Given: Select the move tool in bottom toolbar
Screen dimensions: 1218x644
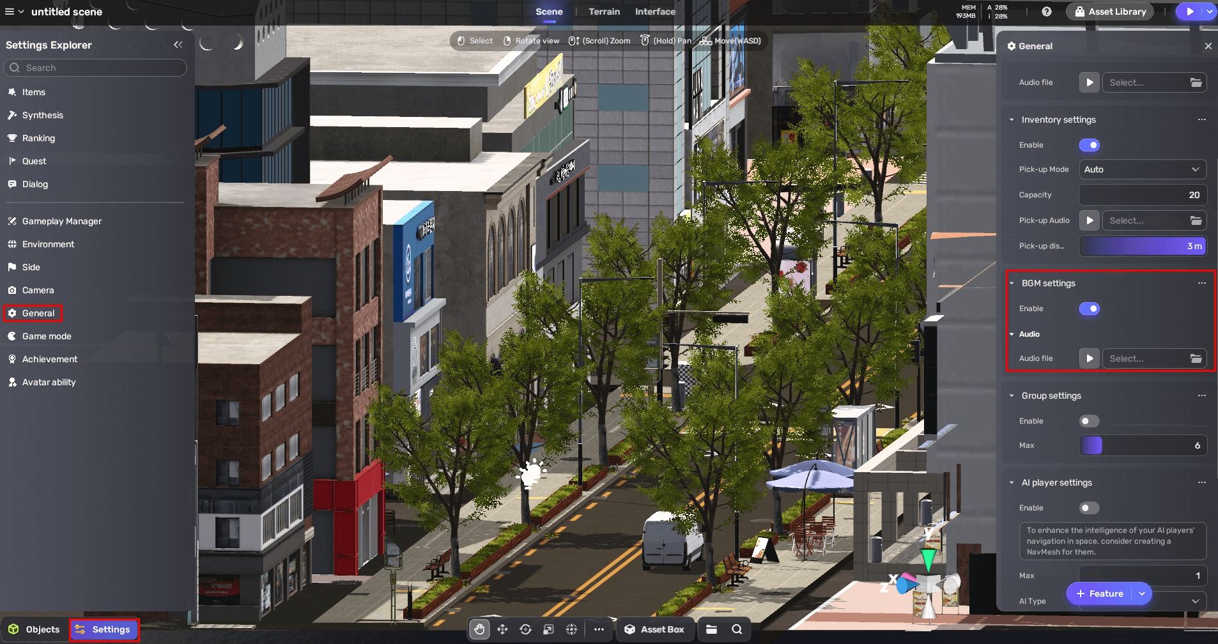Looking at the screenshot, I should pos(502,629).
